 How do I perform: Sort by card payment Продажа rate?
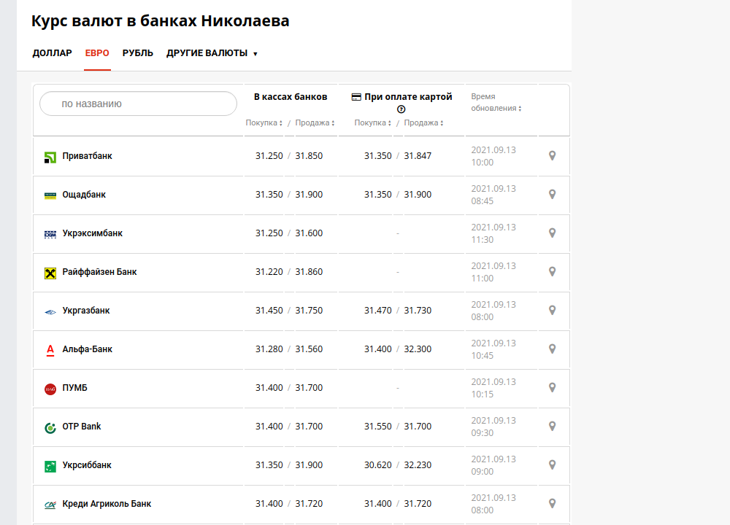click(423, 122)
